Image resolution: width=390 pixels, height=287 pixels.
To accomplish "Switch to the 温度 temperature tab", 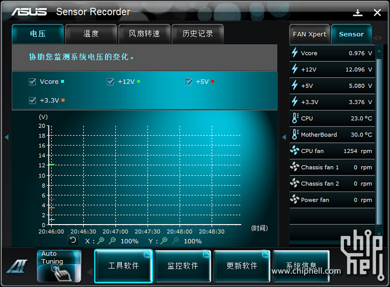I will point(91,34).
